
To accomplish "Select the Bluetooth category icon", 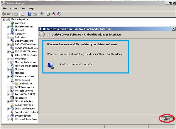I will tap(12, 30).
